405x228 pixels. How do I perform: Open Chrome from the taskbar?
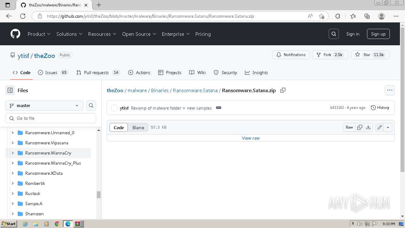coord(57,224)
